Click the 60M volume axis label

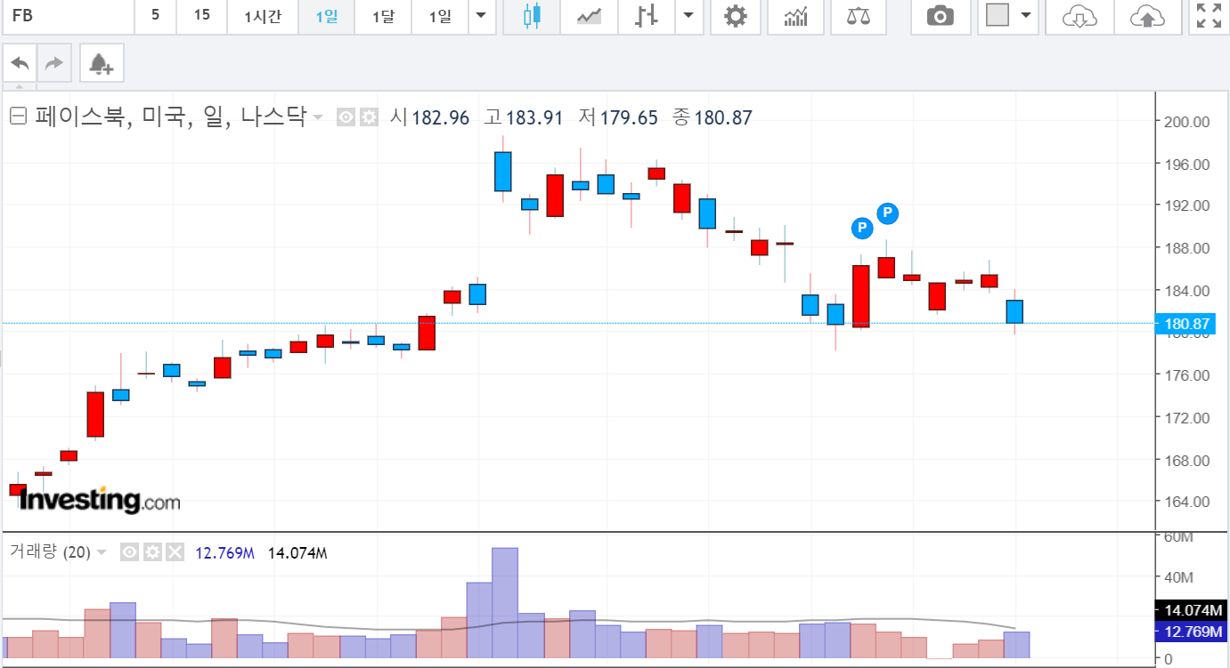1178,537
